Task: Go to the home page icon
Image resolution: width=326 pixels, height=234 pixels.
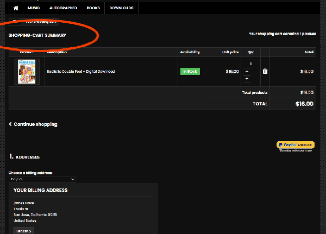Action: [x=16, y=8]
